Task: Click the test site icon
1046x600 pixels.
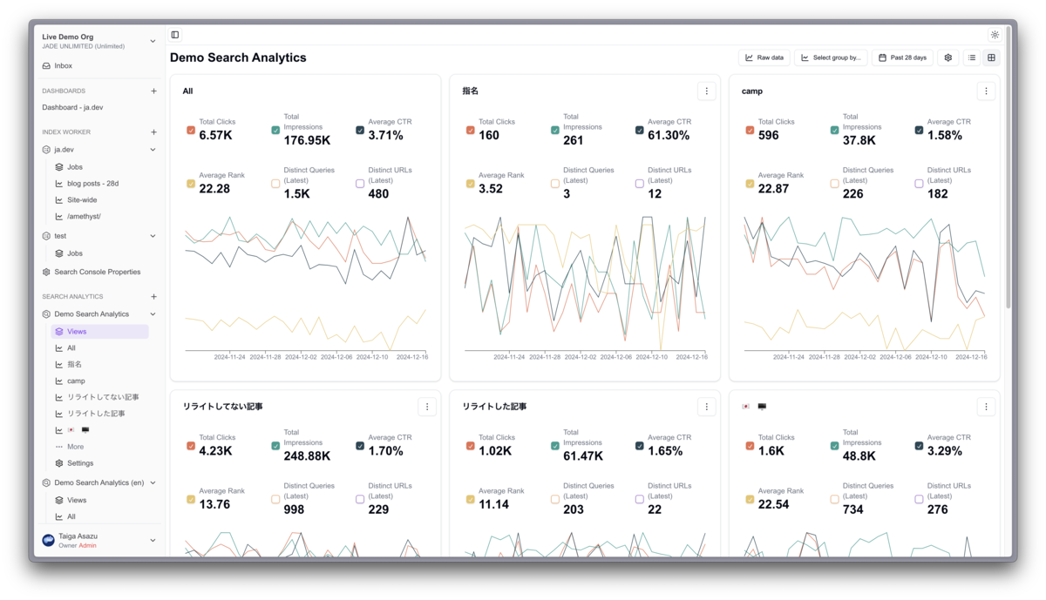Action: [47, 236]
